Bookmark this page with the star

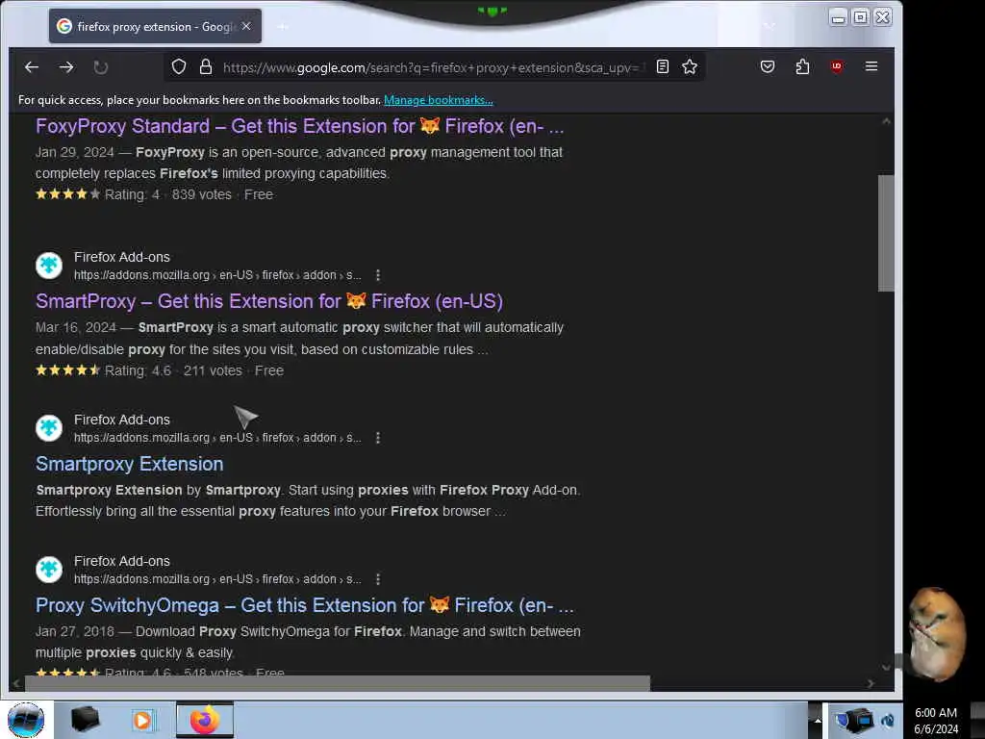point(690,66)
